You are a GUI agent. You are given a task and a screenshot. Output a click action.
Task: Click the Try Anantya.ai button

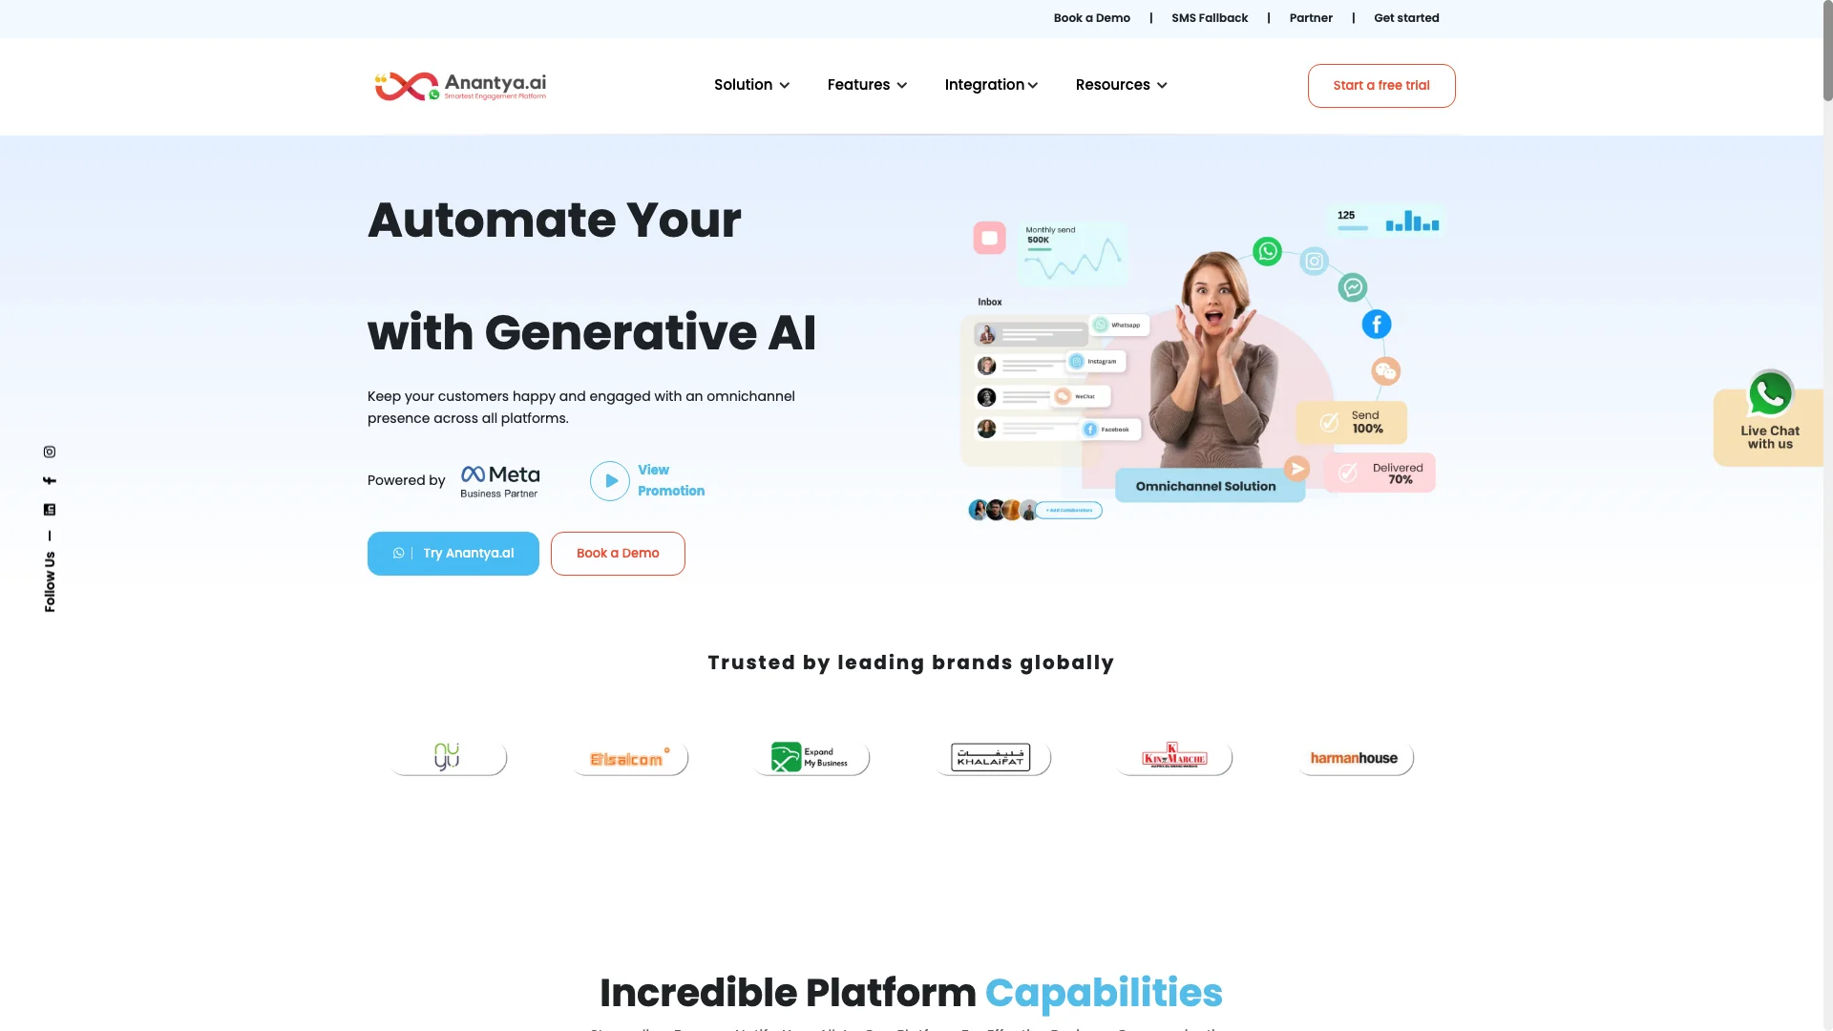coord(453,553)
